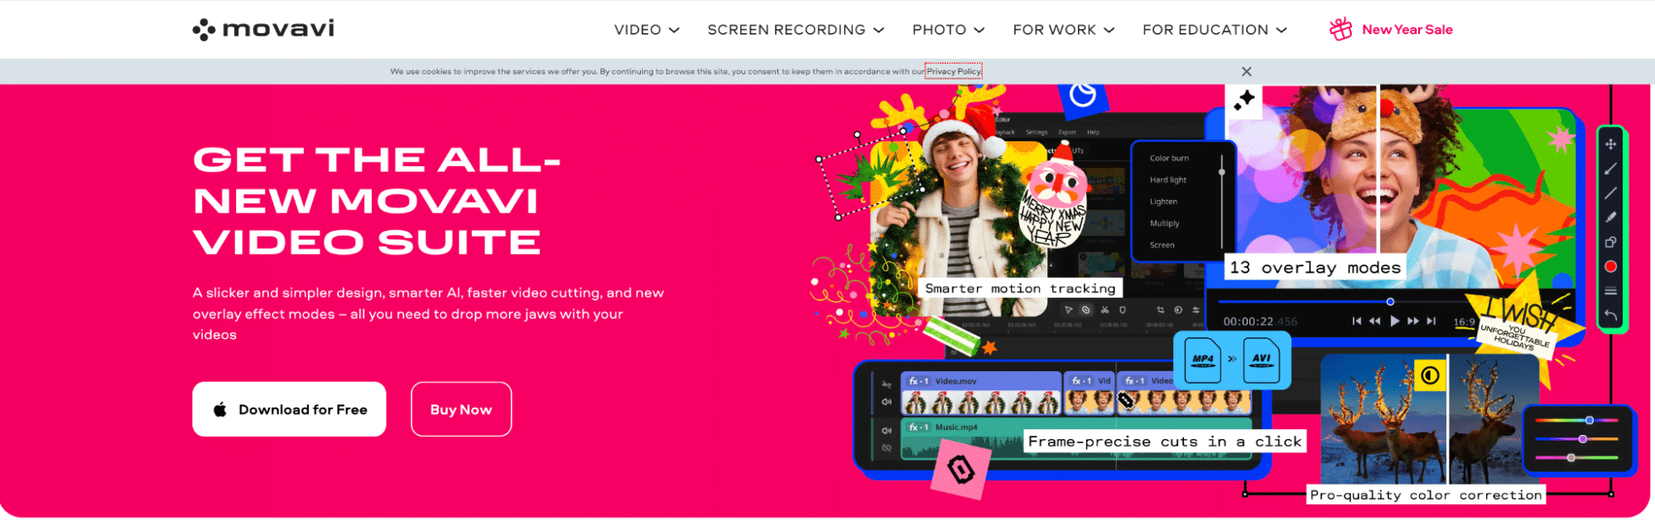Click the pink tag sticker icon
This screenshot has width=1655, height=525.
960,470
